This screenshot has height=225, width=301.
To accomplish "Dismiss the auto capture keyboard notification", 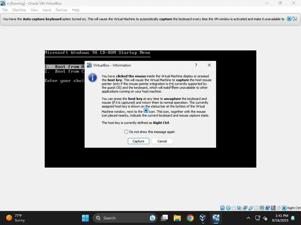I will pos(289,19).
